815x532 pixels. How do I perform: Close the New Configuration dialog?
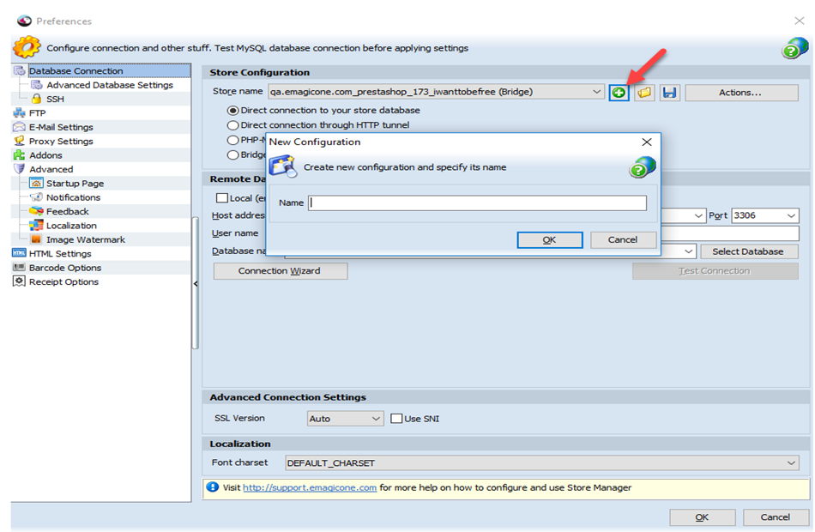click(x=647, y=142)
